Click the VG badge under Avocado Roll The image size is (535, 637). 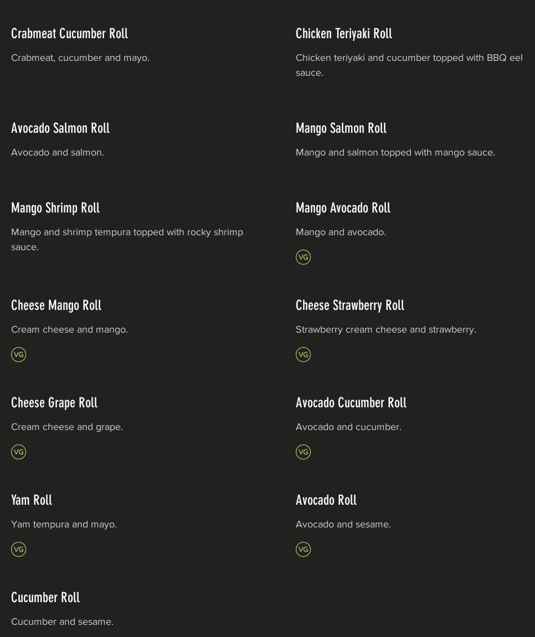[x=303, y=550]
